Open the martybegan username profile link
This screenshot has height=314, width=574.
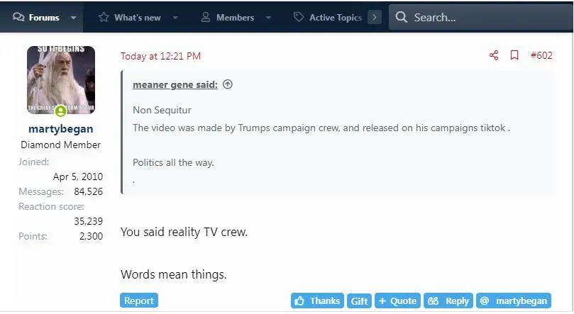pos(61,129)
